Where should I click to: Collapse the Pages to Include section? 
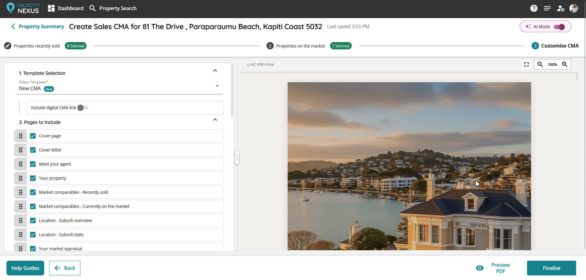[x=215, y=120]
